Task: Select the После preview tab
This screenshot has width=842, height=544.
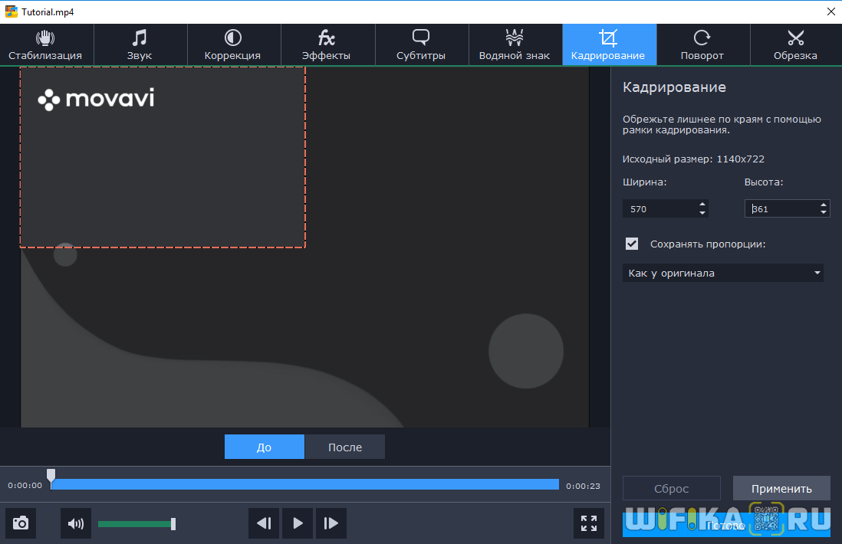Action: 345,447
